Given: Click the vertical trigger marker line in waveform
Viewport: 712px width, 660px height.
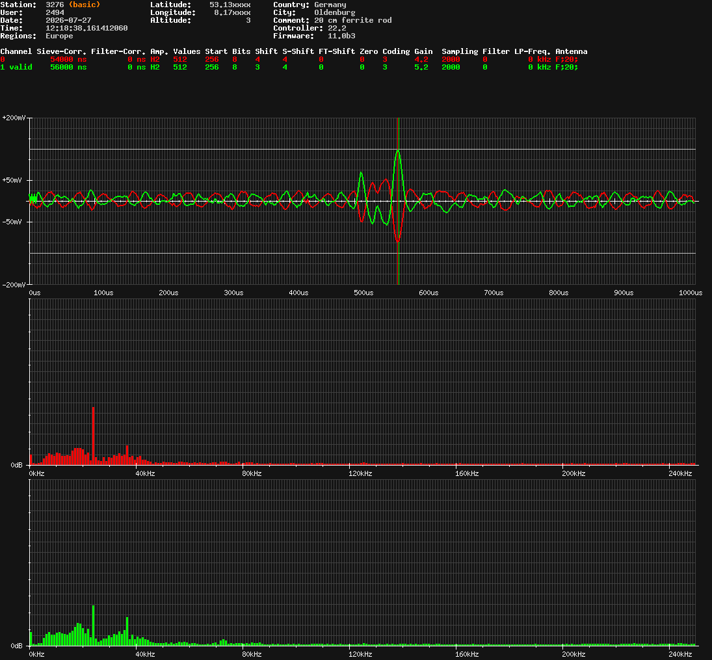Looking at the screenshot, I should (x=398, y=201).
